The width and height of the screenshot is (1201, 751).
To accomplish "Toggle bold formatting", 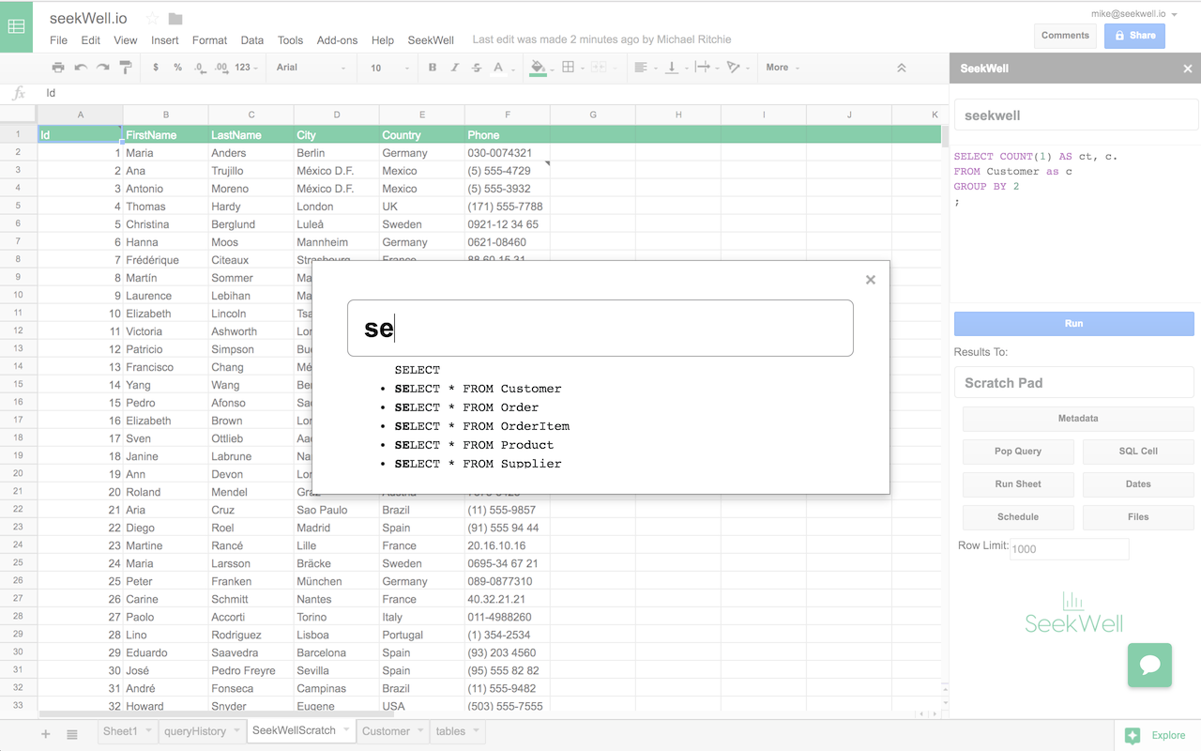I will [431, 68].
